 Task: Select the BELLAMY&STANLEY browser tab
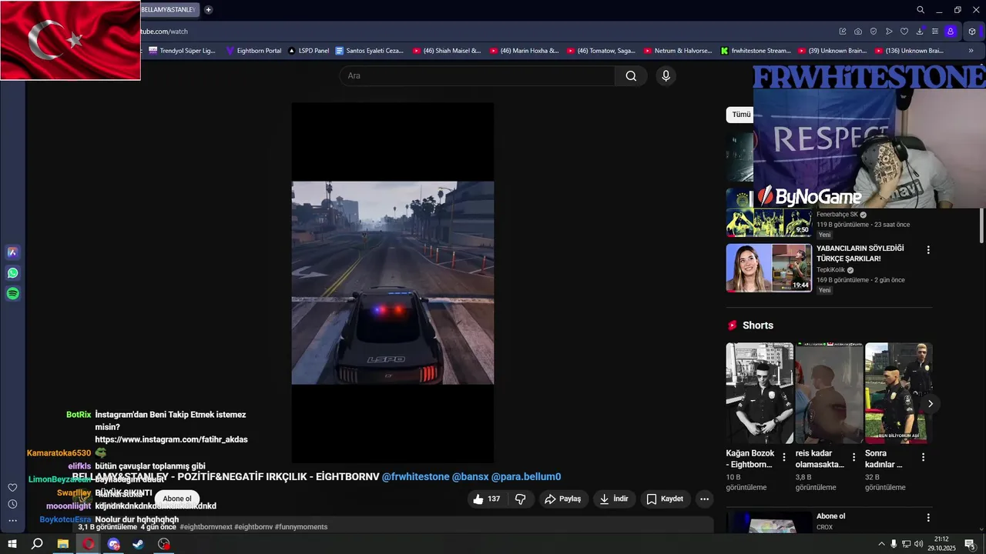click(x=169, y=10)
